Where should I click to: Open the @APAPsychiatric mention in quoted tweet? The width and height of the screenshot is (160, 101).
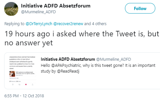point(66,65)
